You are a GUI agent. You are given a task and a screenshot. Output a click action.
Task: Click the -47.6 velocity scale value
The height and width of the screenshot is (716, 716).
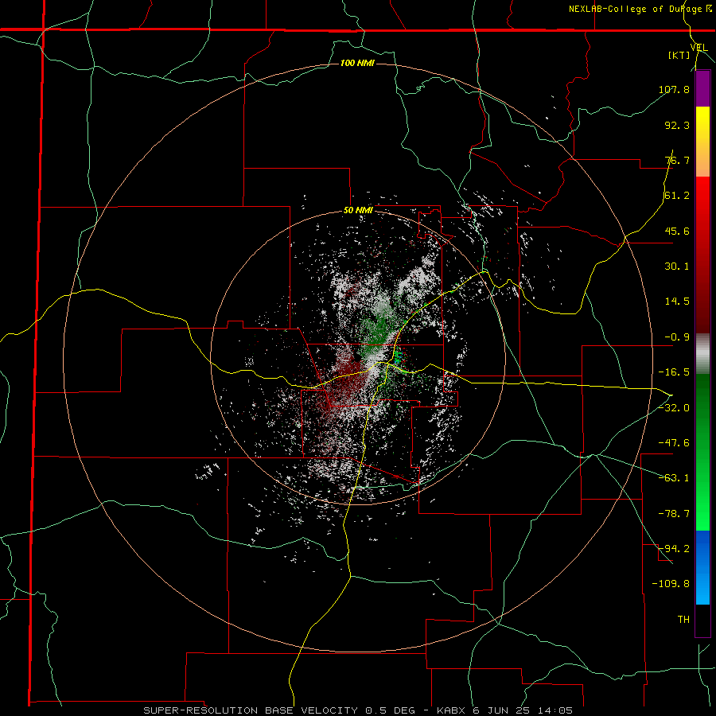click(674, 443)
